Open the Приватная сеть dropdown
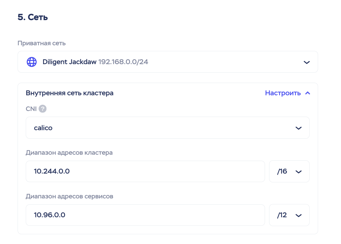 coord(168,62)
